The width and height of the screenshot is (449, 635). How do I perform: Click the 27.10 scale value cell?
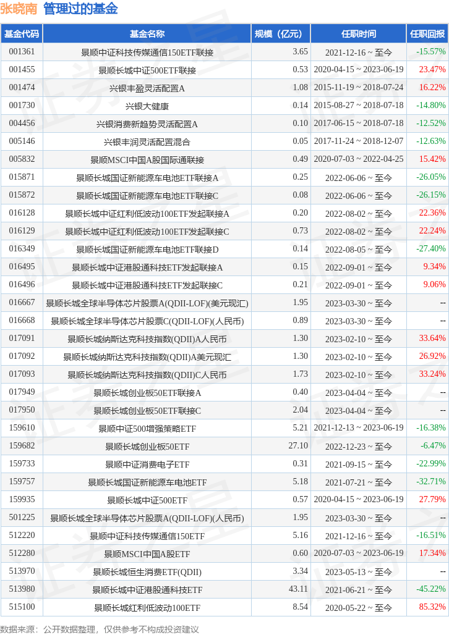click(x=297, y=446)
